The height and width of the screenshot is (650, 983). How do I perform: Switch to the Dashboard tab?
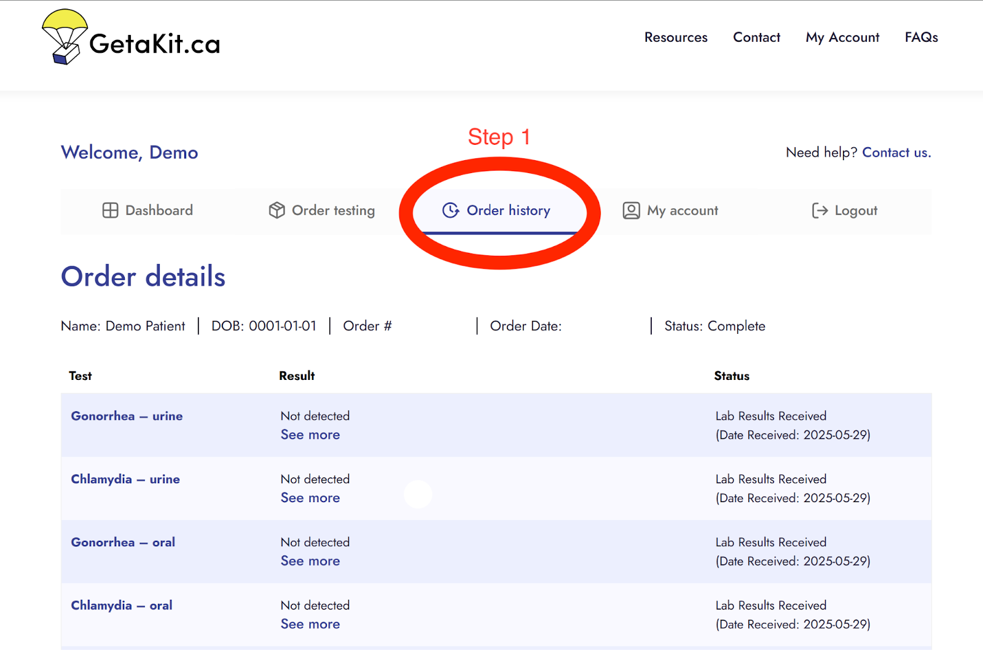click(x=159, y=211)
